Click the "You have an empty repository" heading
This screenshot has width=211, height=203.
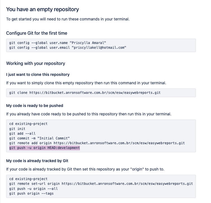42,10
